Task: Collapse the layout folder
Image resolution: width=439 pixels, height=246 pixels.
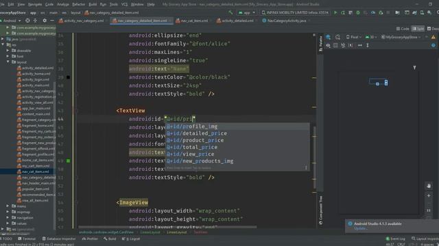Action: coord(8,62)
